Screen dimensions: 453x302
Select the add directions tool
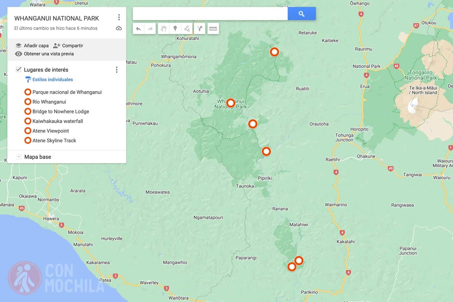(x=200, y=29)
